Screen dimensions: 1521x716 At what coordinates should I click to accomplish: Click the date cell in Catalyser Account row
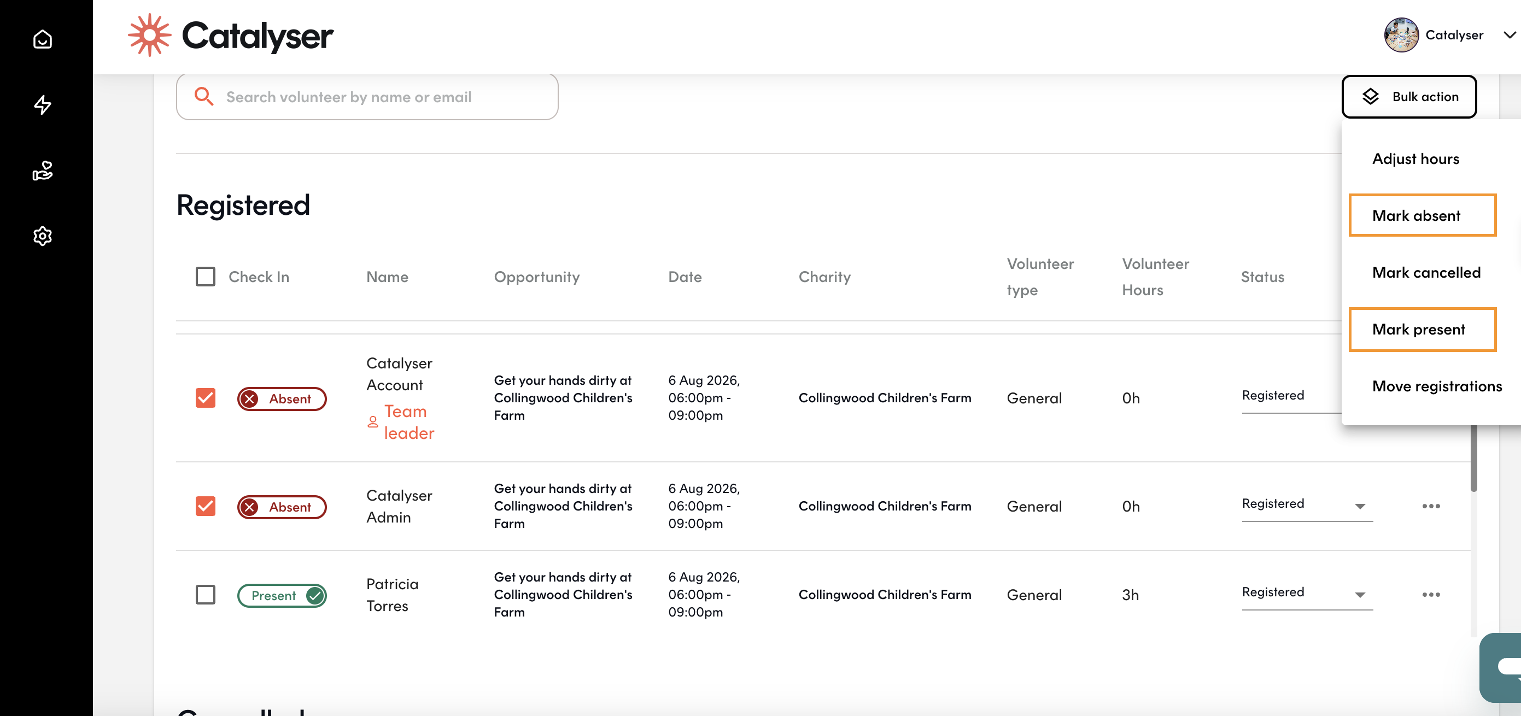704,398
